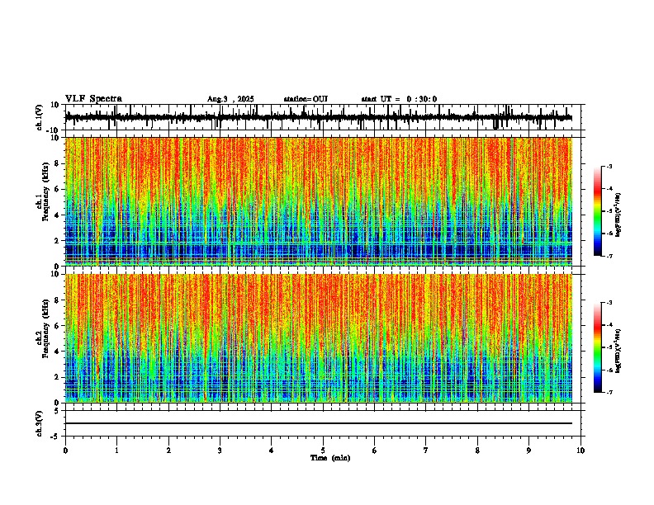Screen dimensions: 654x505
Task: Click the time axis tick label "5"
Action: 323,451
